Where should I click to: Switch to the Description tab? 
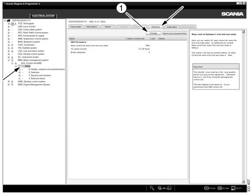pos(92,27)
